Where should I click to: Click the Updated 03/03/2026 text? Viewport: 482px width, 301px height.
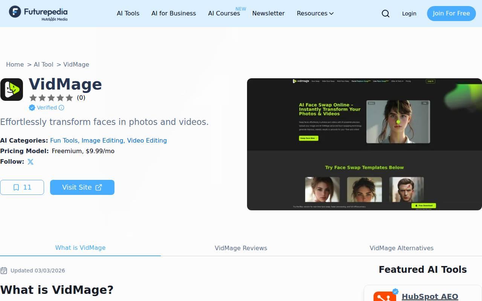click(38, 271)
